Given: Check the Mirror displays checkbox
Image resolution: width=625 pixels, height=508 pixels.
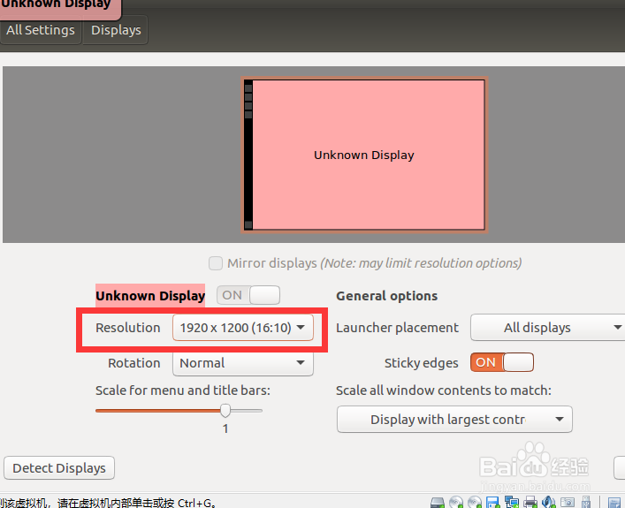Looking at the screenshot, I should click(x=216, y=263).
